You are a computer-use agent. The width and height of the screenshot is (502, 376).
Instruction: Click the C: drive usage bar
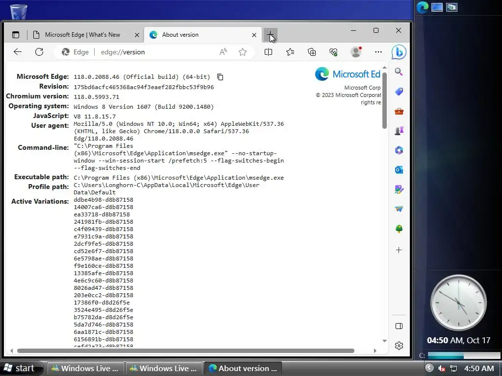(x=464, y=355)
